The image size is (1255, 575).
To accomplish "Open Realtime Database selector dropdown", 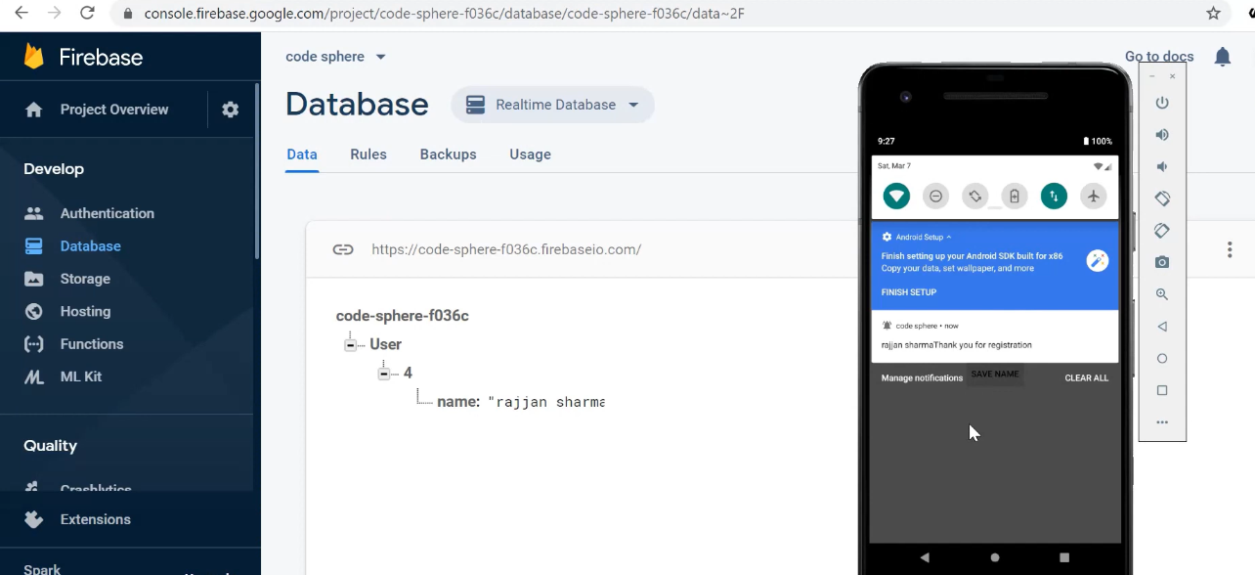I will 553,105.
